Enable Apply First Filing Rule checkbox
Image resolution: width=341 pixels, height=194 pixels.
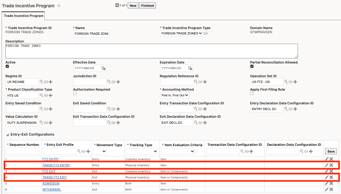252,93
